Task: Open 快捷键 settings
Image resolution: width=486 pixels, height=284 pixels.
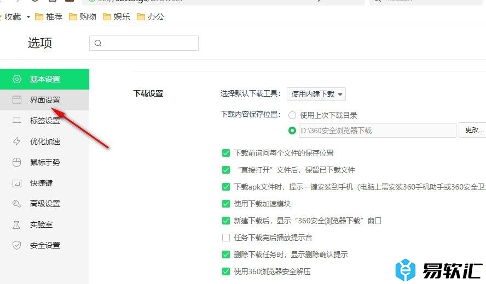Action: pyautogui.click(x=45, y=183)
